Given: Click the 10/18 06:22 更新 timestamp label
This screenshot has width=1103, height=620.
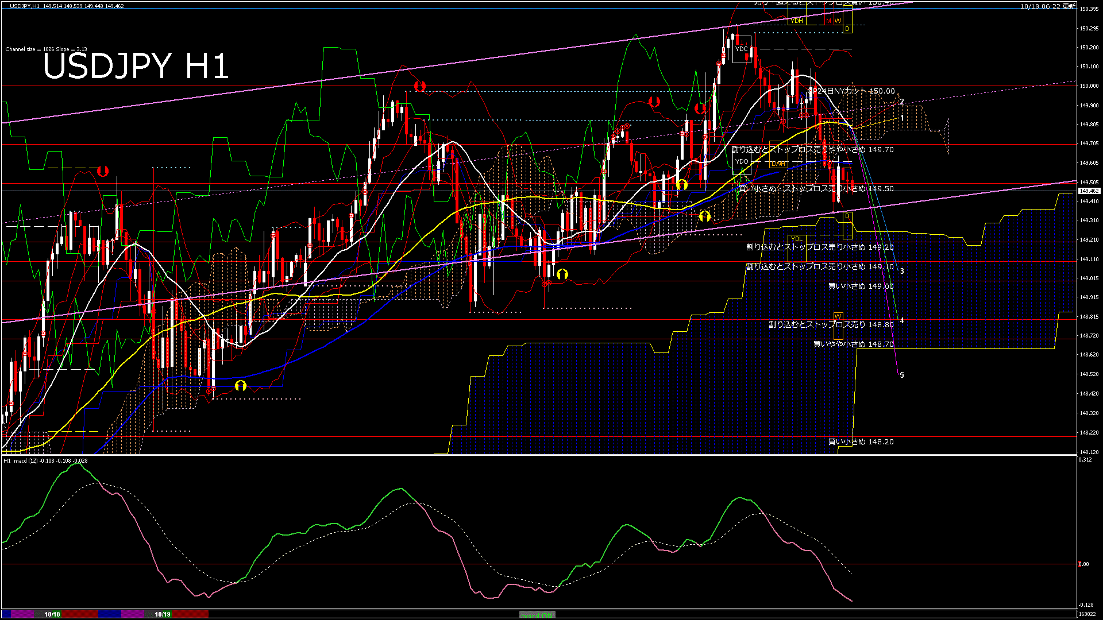Looking at the screenshot, I should click(x=1047, y=6).
